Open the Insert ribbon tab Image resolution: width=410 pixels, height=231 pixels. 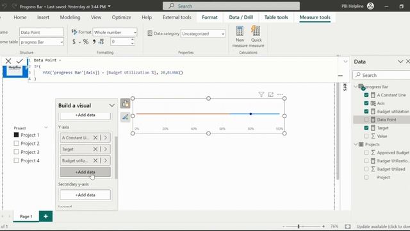click(x=43, y=17)
